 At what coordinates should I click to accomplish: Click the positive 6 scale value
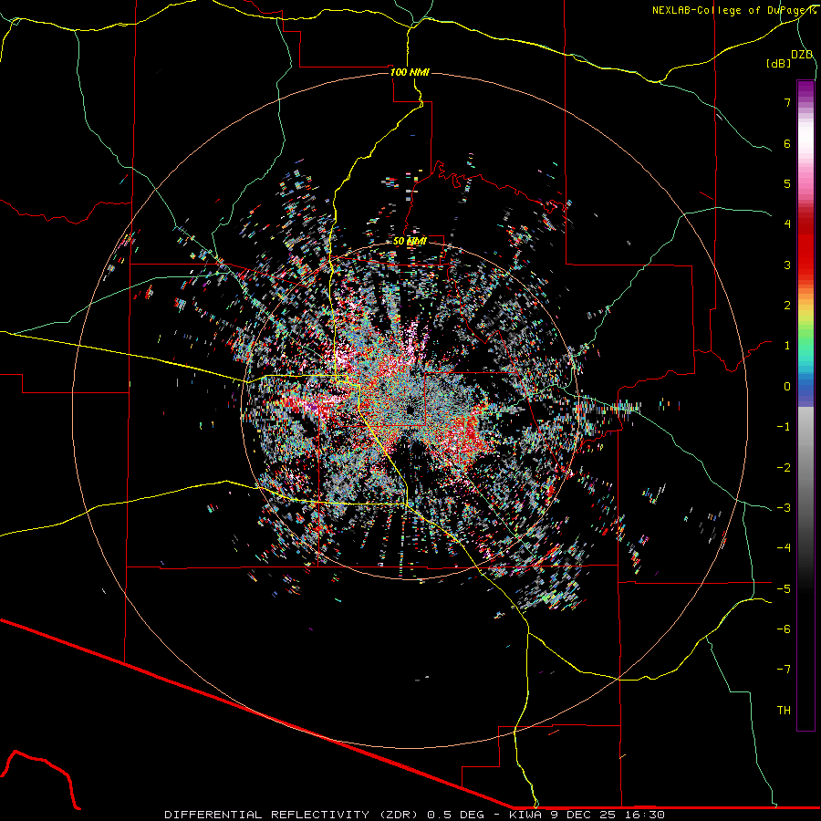pyautogui.click(x=787, y=143)
